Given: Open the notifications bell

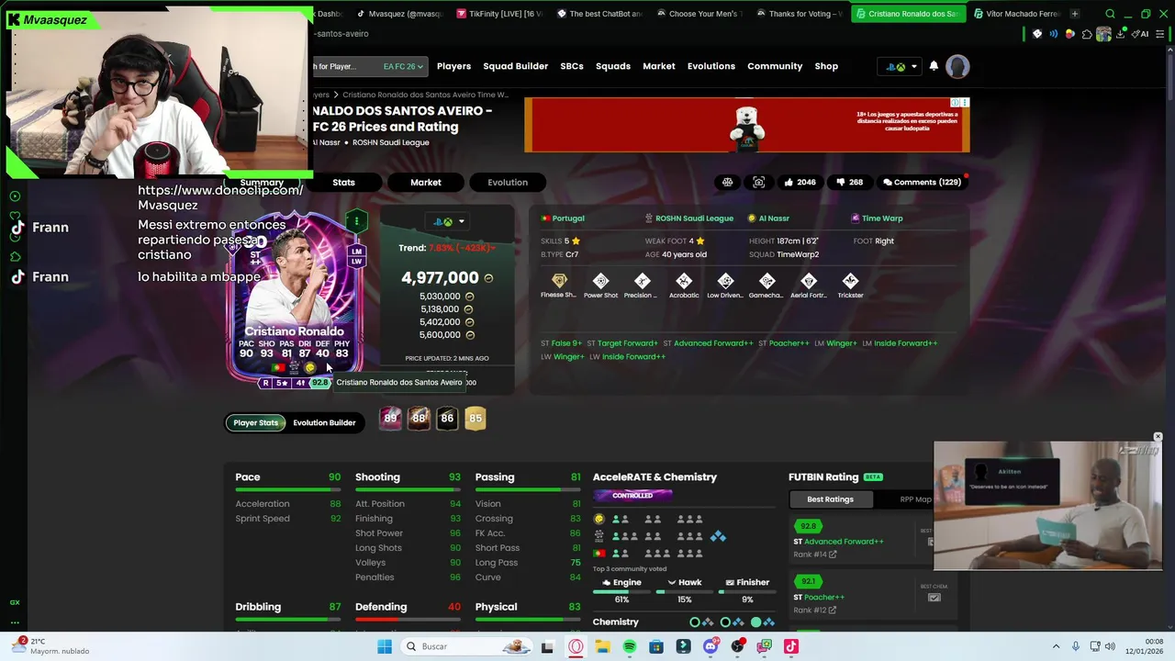Looking at the screenshot, I should tap(934, 66).
